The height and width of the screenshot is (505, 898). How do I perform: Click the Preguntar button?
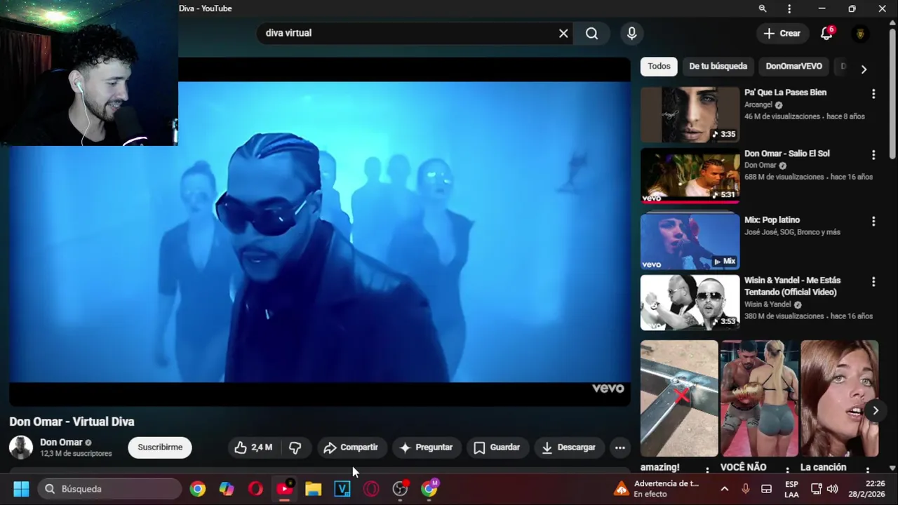click(427, 447)
